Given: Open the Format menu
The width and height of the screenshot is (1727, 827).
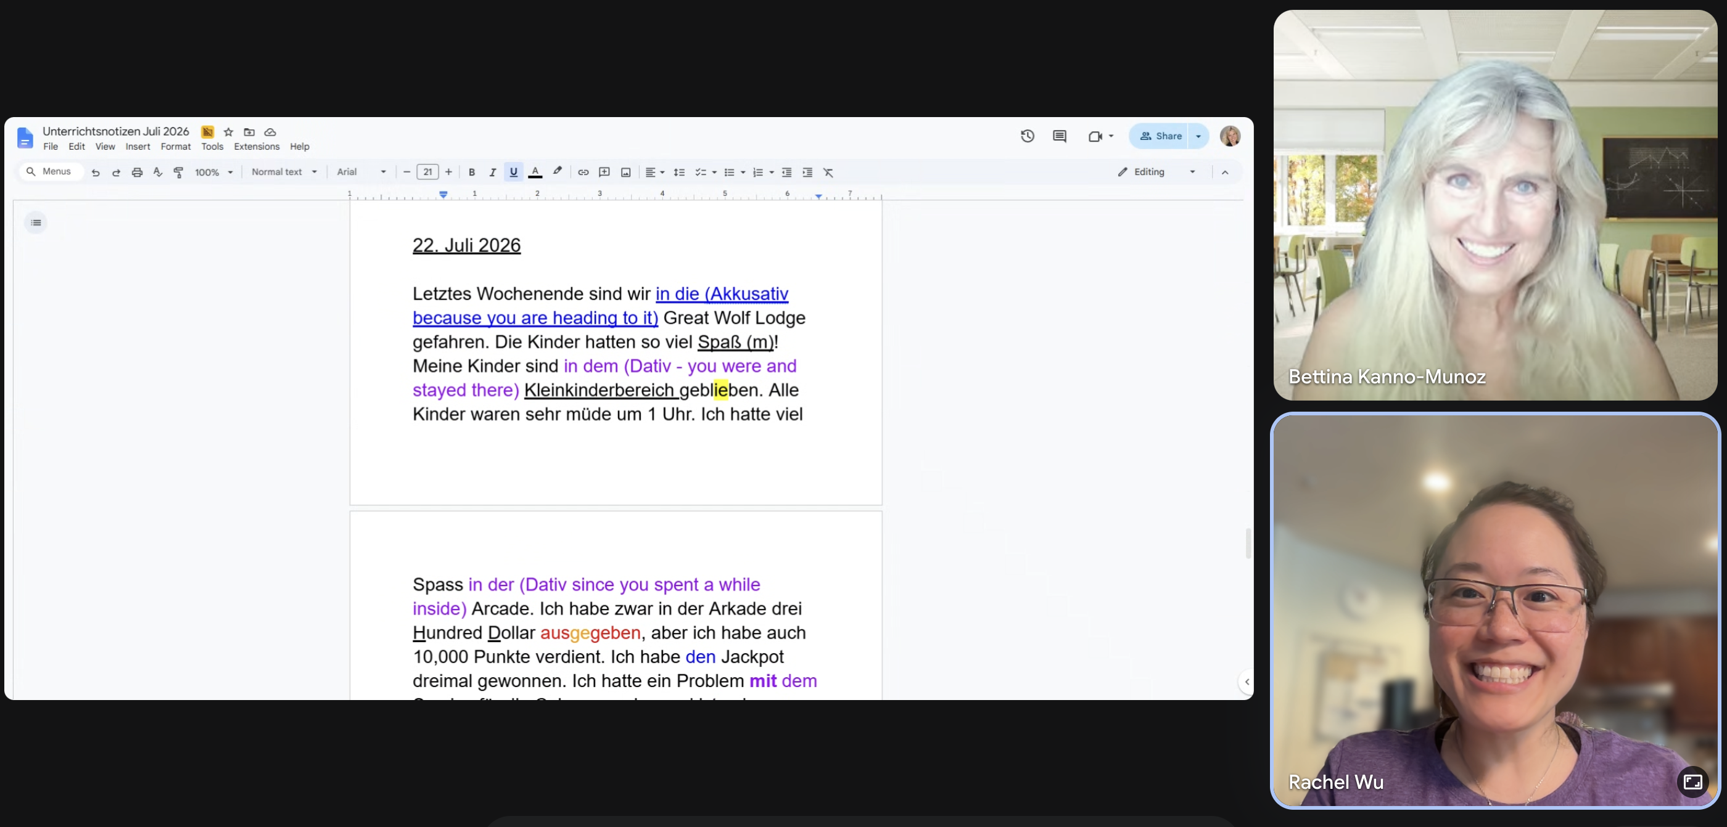Looking at the screenshot, I should pyautogui.click(x=176, y=147).
